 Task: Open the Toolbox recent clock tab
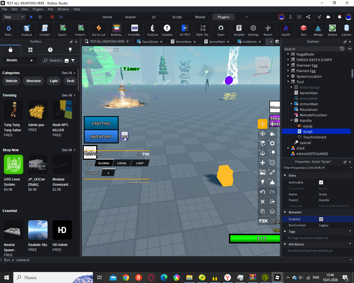pos(50,50)
